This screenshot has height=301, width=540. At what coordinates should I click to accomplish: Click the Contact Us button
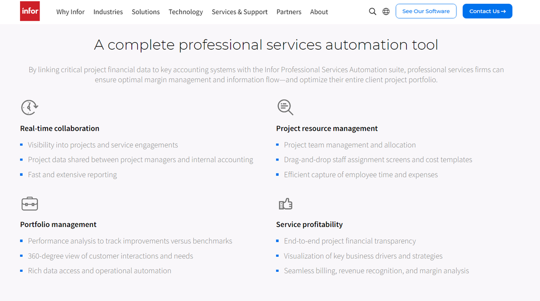click(x=487, y=11)
